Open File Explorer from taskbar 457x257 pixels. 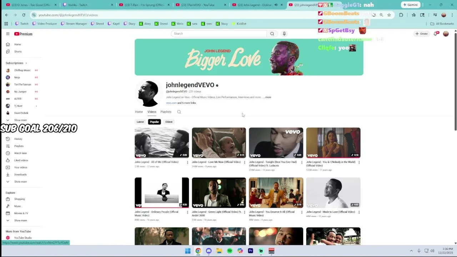[x=219, y=251]
